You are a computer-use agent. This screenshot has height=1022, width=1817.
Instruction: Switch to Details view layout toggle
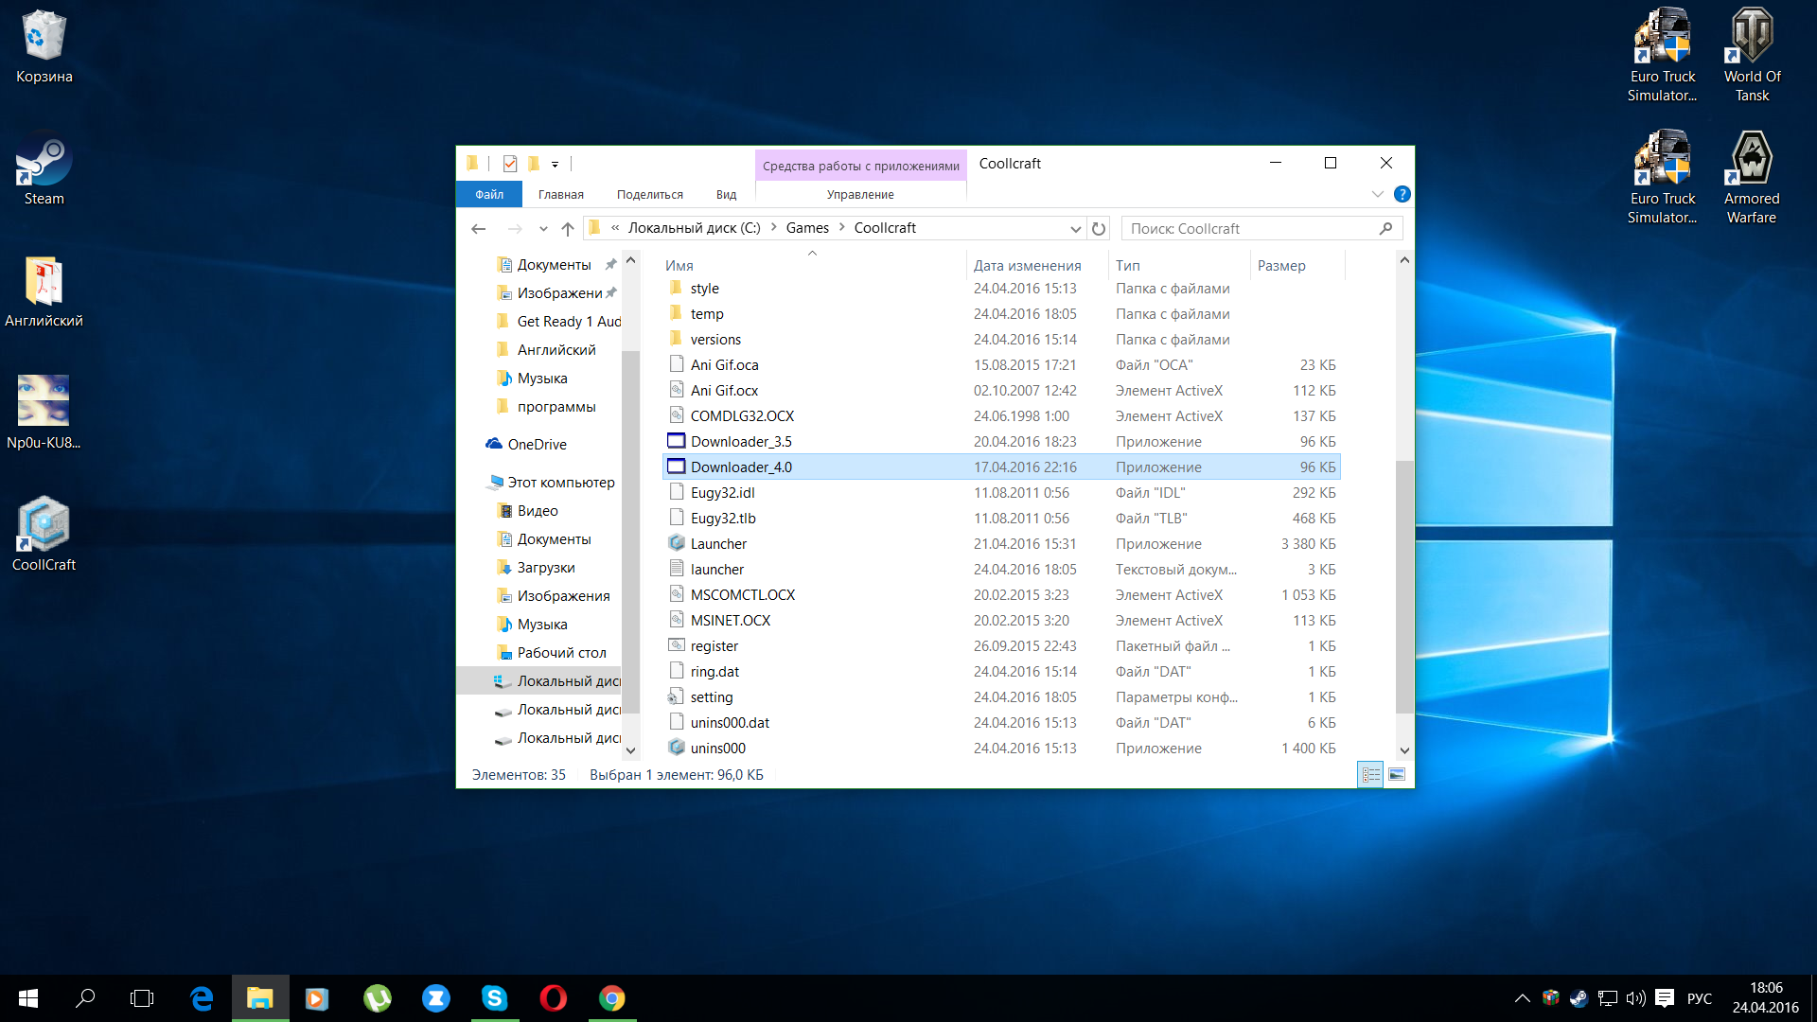1371,775
